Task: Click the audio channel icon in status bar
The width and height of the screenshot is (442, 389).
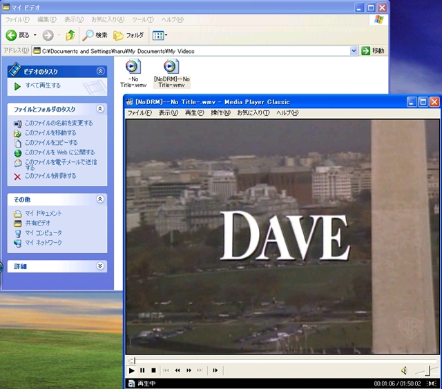Action: [x=431, y=383]
